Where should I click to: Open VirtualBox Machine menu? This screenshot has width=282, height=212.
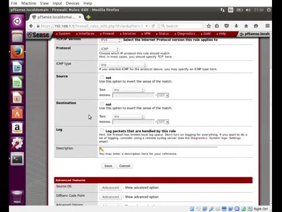(29, 4)
